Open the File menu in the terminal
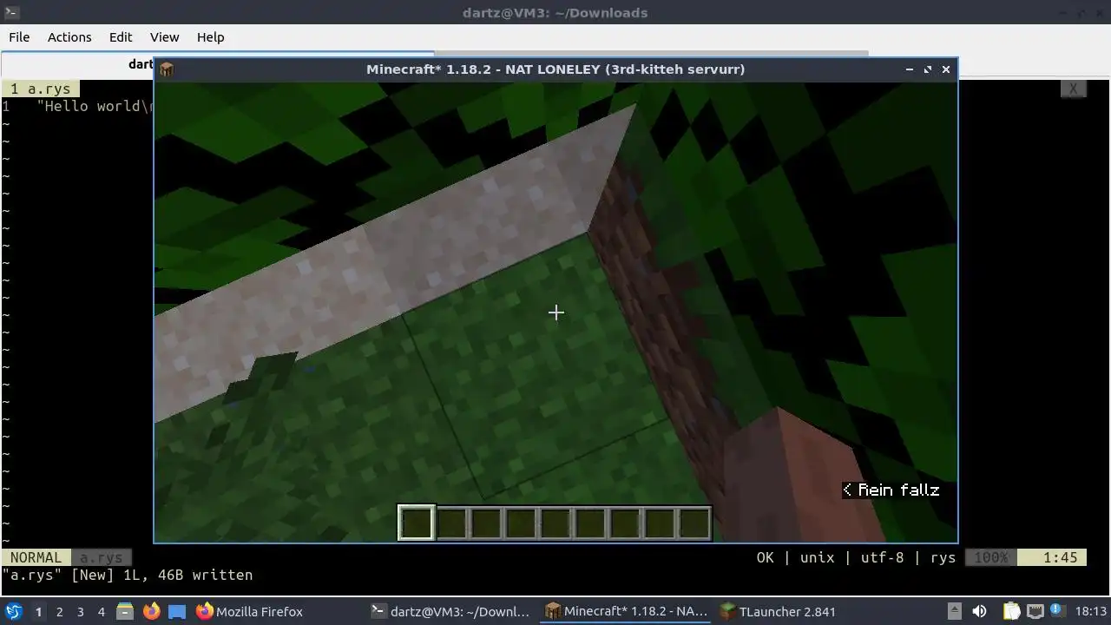1111x625 pixels. click(19, 37)
